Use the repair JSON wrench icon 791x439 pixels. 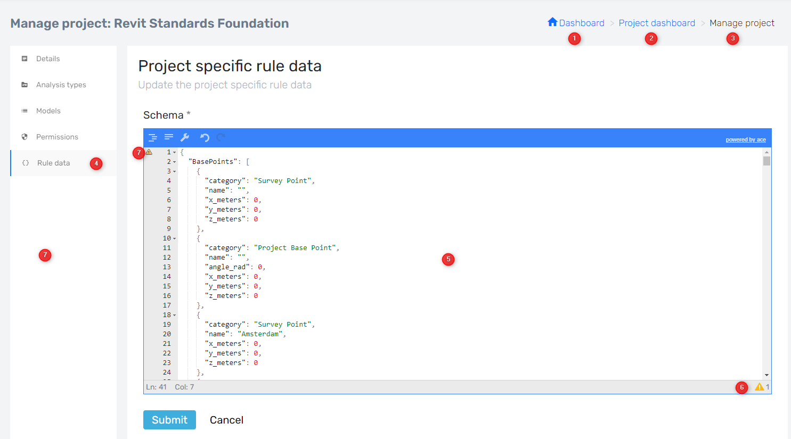coord(185,137)
